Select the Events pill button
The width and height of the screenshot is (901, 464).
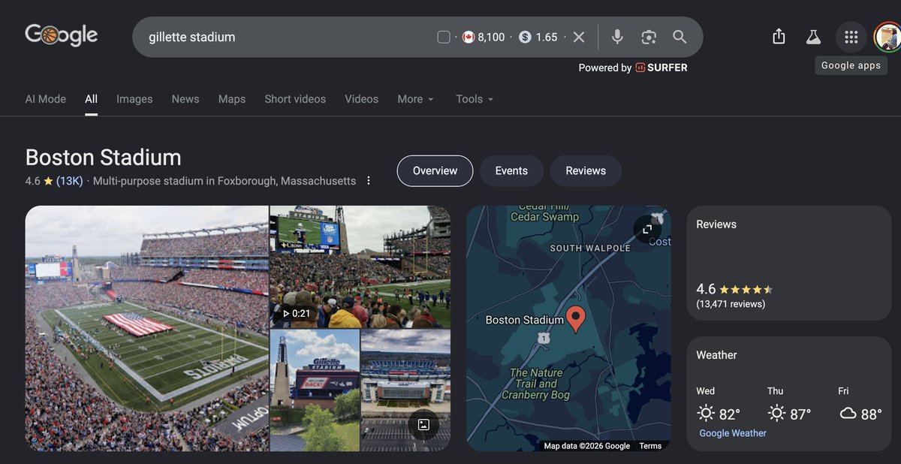pos(511,170)
